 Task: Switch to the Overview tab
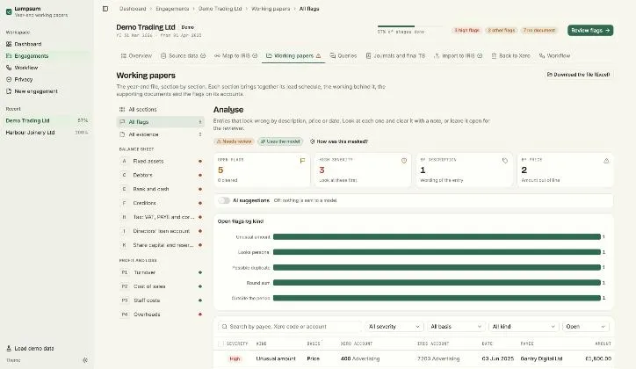[x=136, y=56]
